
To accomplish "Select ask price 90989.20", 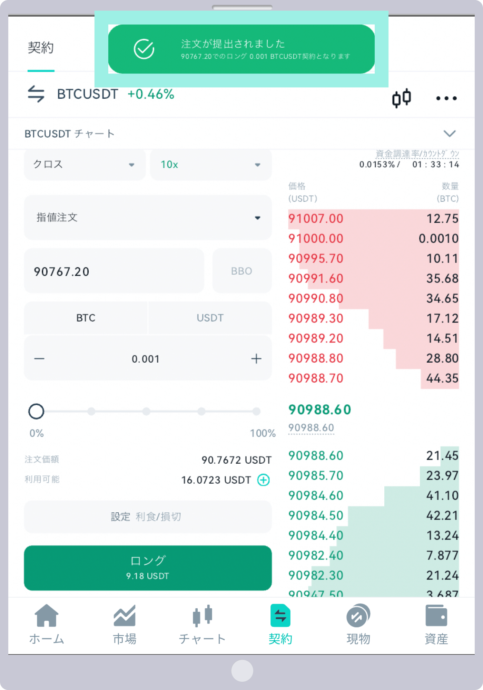I will [x=316, y=338].
